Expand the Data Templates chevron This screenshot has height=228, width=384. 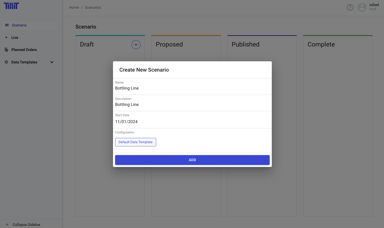(x=52, y=62)
